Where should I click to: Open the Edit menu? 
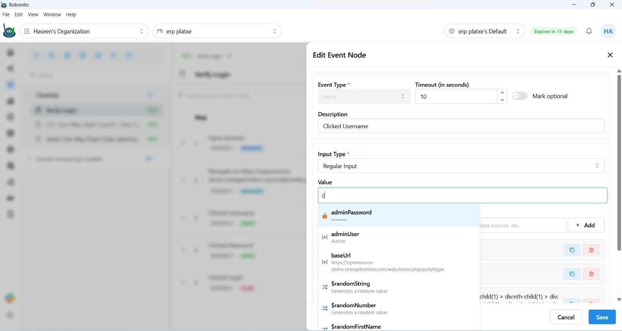[x=19, y=14]
